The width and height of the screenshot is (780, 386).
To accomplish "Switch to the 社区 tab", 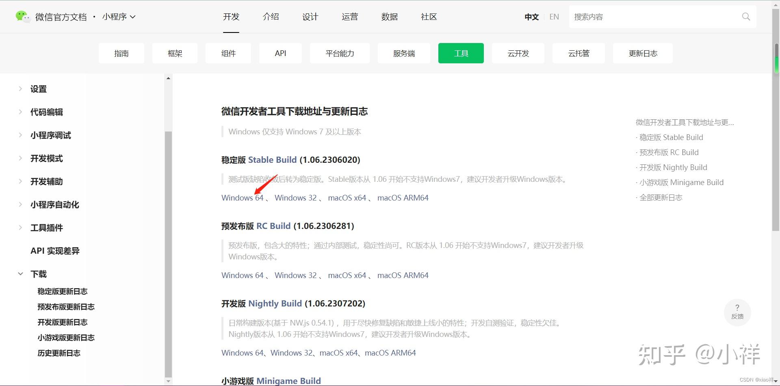I will click(x=429, y=17).
